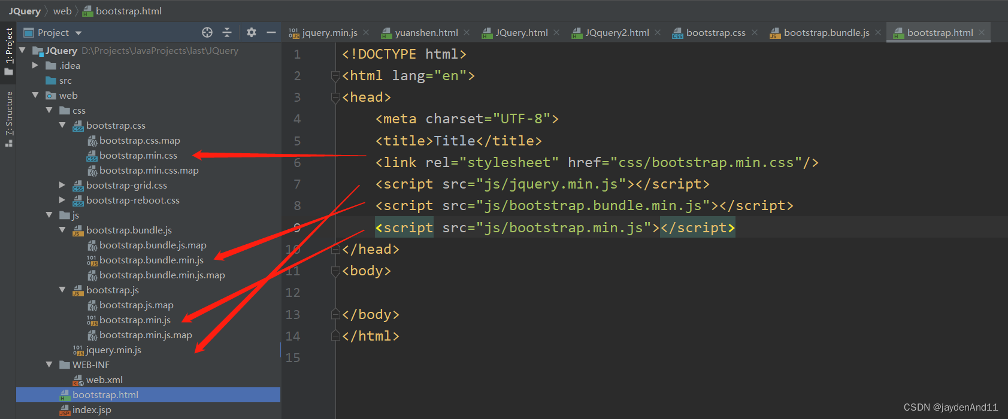Close the bootstrap.bundle.js tab
This screenshot has height=419, width=1008.
tap(878, 32)
